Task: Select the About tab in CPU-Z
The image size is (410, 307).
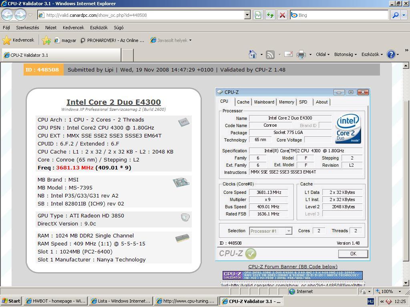Action: (322, 102)
